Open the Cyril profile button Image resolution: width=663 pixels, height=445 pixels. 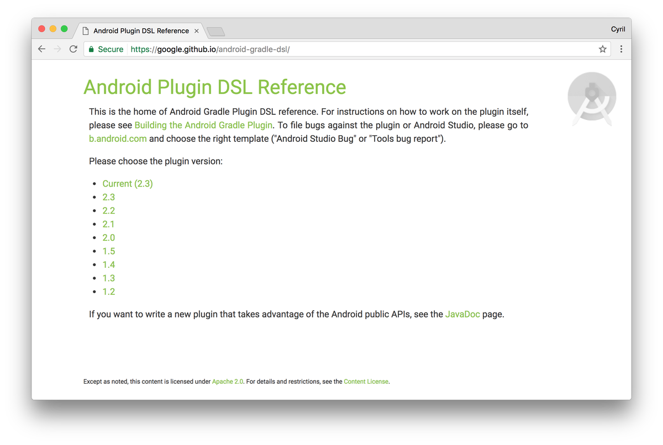click(618, 29)
